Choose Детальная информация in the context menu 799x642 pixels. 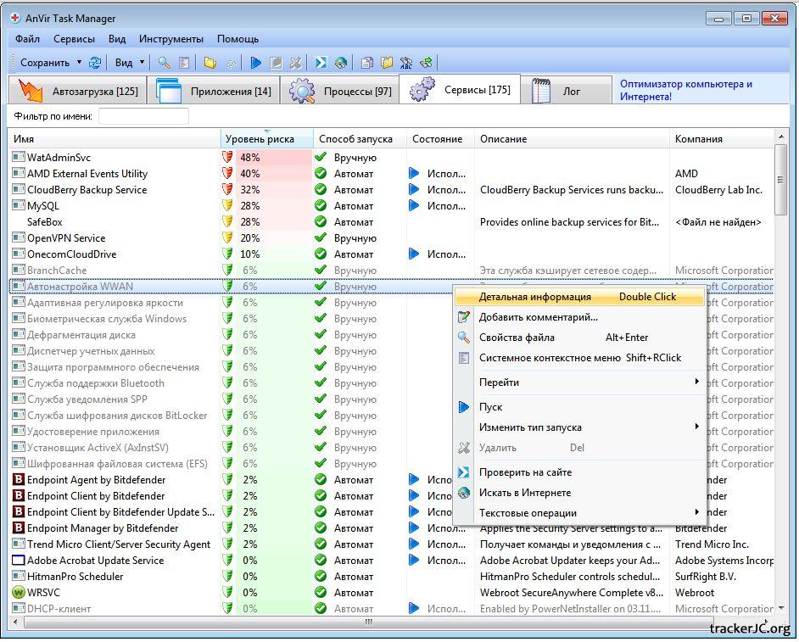coord(534,297)
